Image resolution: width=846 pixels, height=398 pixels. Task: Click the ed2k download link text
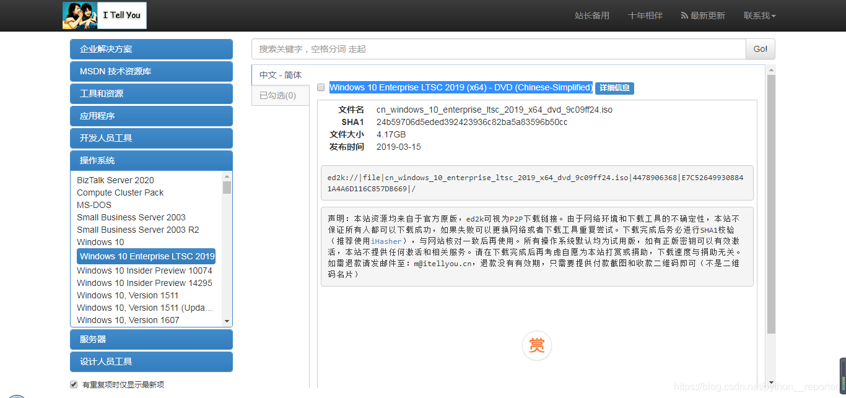[x=536, y=183]
